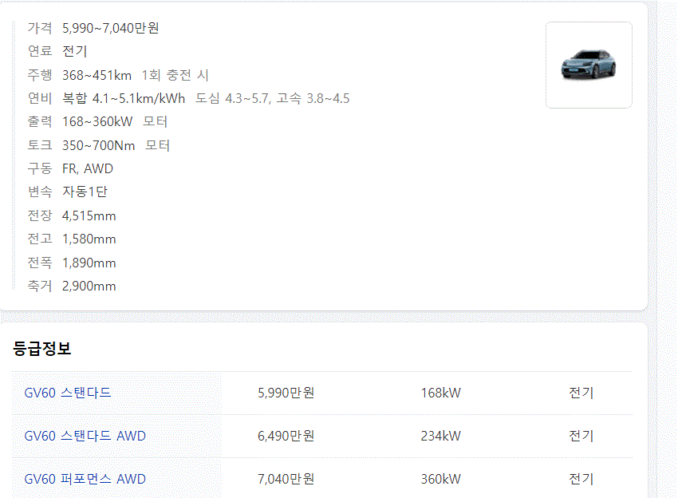Click the 축거 spec label

[40, 287]
